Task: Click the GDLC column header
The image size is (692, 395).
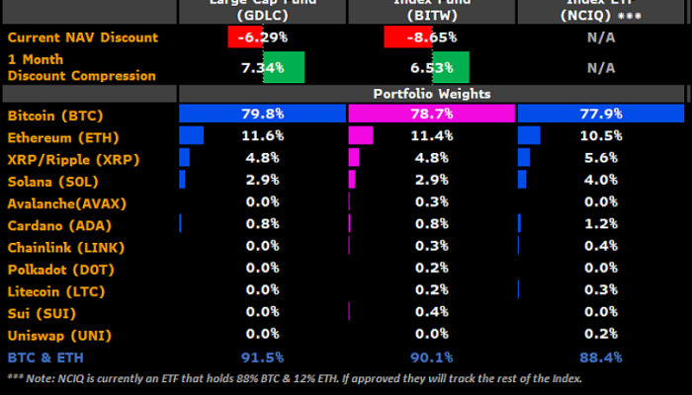Action: pyautogui.click(x=261, y=12)
